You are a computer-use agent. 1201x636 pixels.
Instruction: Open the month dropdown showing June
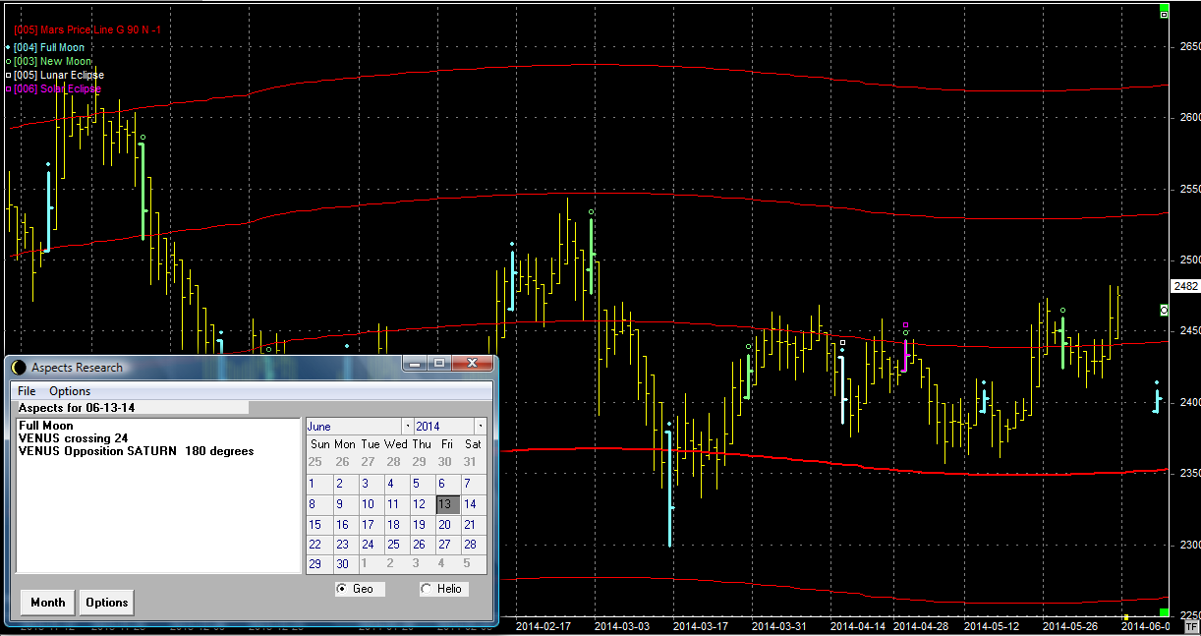[x=408, y=427]
